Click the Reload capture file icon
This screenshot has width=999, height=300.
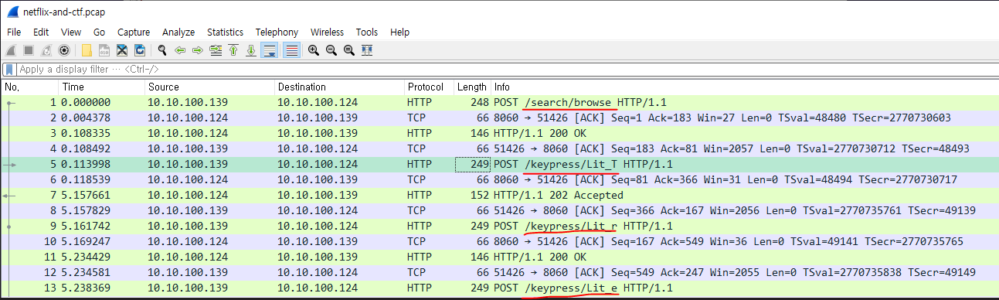point(140,50)
